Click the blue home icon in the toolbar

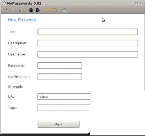(64, 10)
